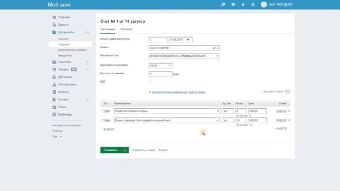Click the Вебинары sidebar icon
The height and width of the screenshot is (191, 340).
point(54,115)
